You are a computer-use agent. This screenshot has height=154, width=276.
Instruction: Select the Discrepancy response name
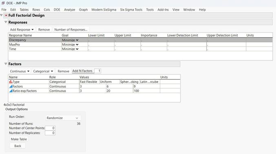click(x=18, y=40)
